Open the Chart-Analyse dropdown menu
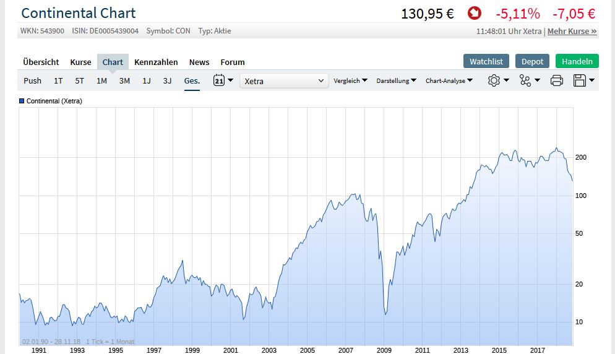The width and height of the screenshot is (615, 354). (449, 80)
